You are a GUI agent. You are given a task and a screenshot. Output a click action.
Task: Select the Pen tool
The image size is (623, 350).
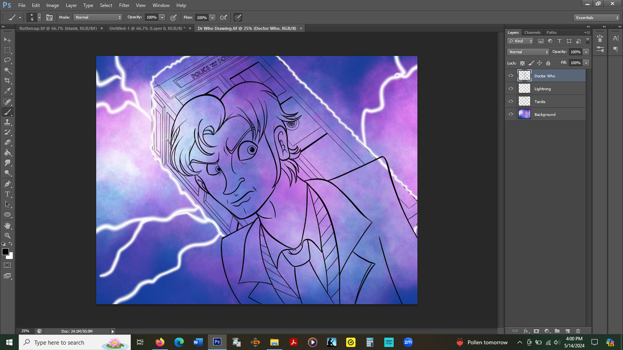coord(7,184)
